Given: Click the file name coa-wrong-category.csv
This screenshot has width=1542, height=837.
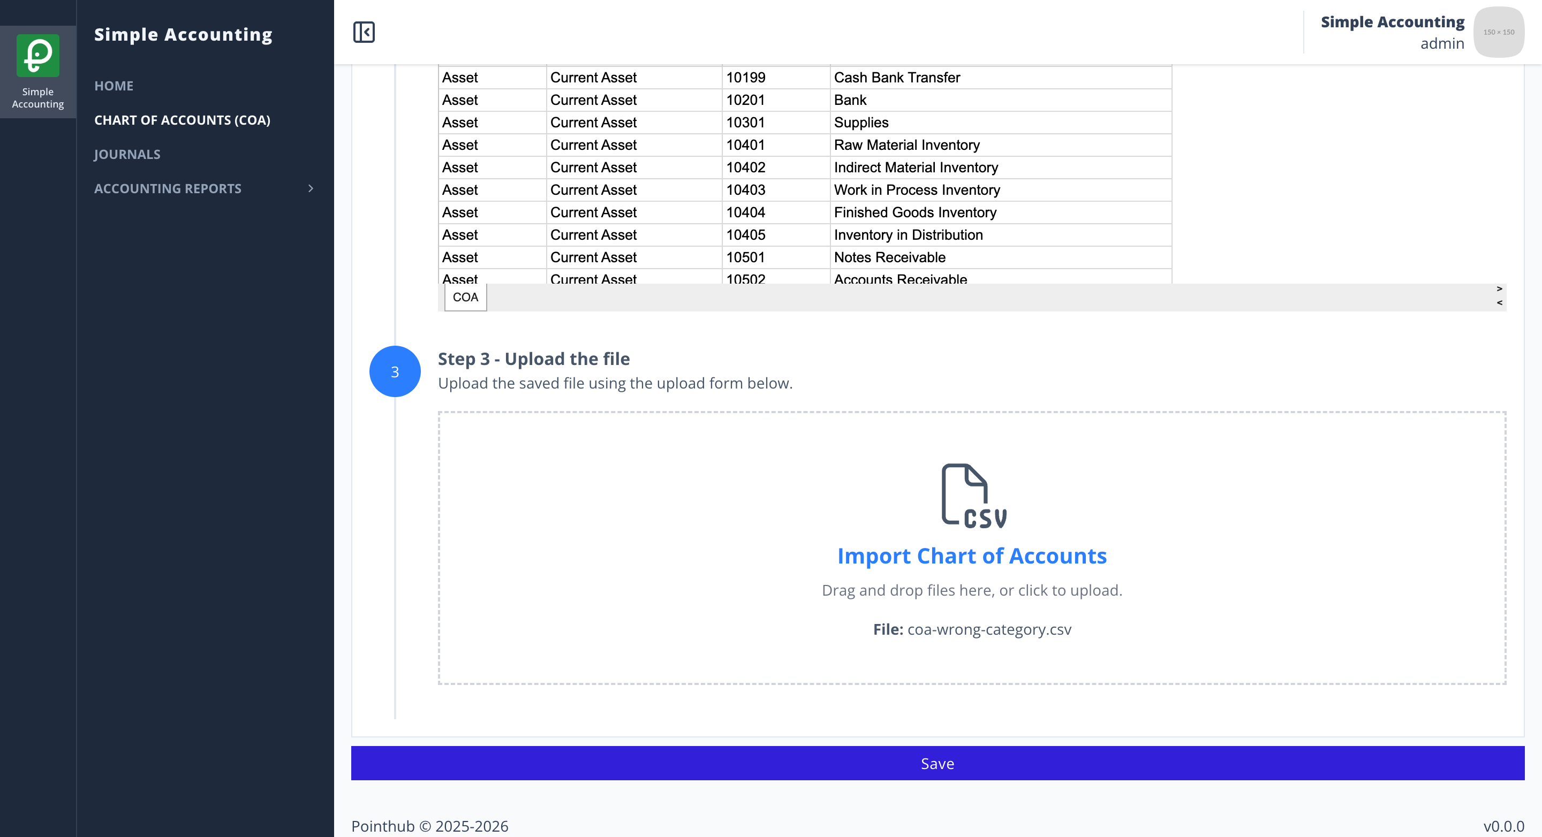Looking at the screenshot, I should [989, 629].
